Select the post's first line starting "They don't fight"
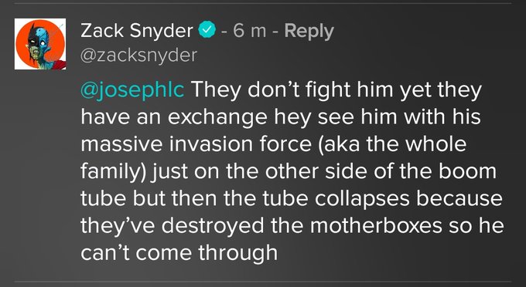 pyautogui.click(x=336, y=90)
